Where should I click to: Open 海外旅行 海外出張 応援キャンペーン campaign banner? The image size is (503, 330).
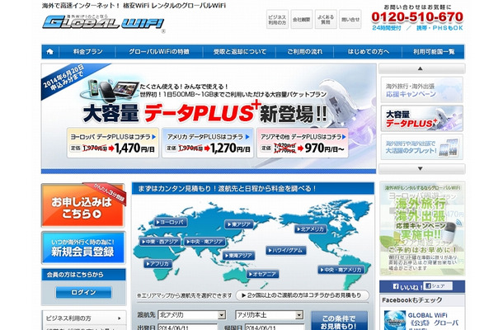422,229
